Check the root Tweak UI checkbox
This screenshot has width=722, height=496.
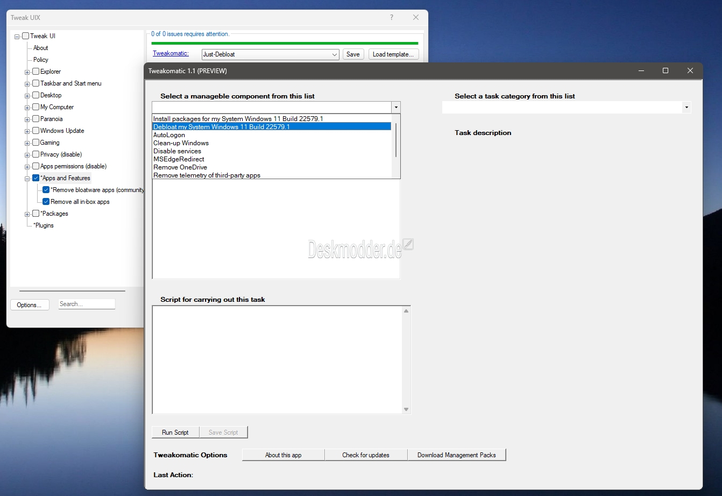pos(25,36)
